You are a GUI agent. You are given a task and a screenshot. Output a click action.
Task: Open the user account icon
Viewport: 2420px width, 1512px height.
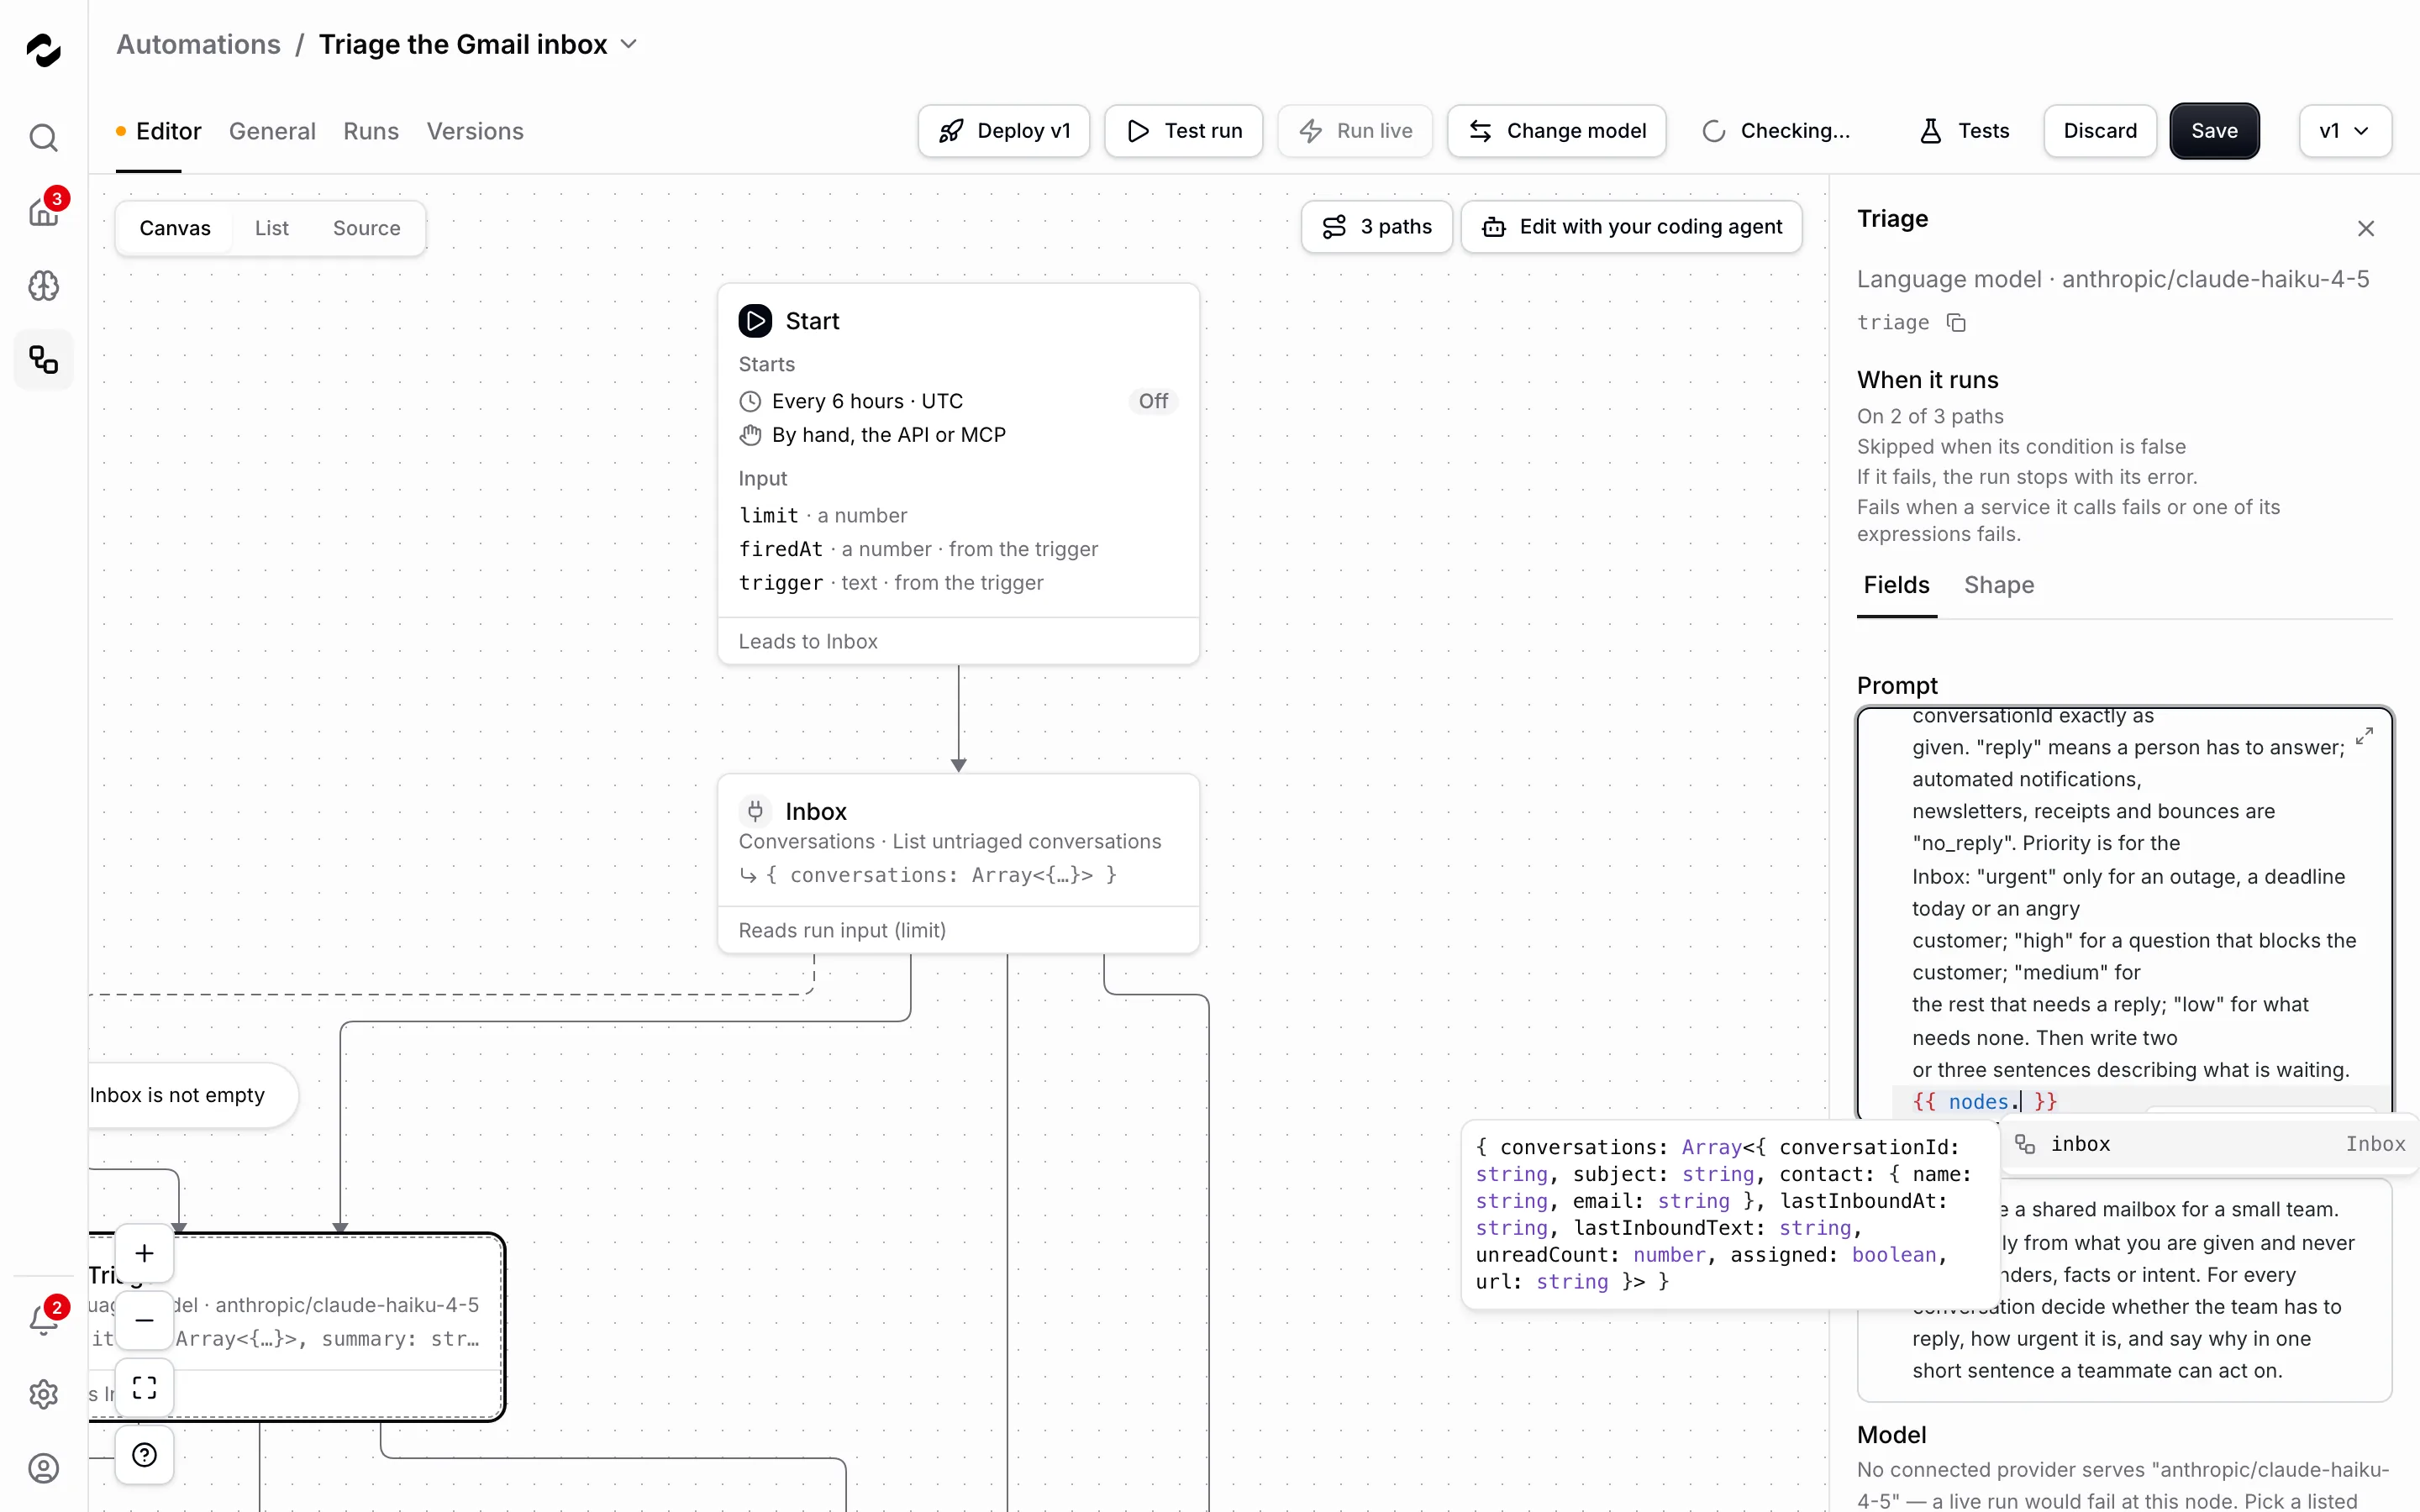point(43,1468)
